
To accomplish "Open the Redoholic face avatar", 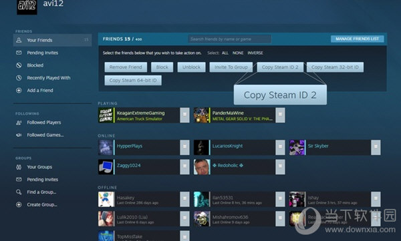I will pyautogui.click(x=201, y=167).
